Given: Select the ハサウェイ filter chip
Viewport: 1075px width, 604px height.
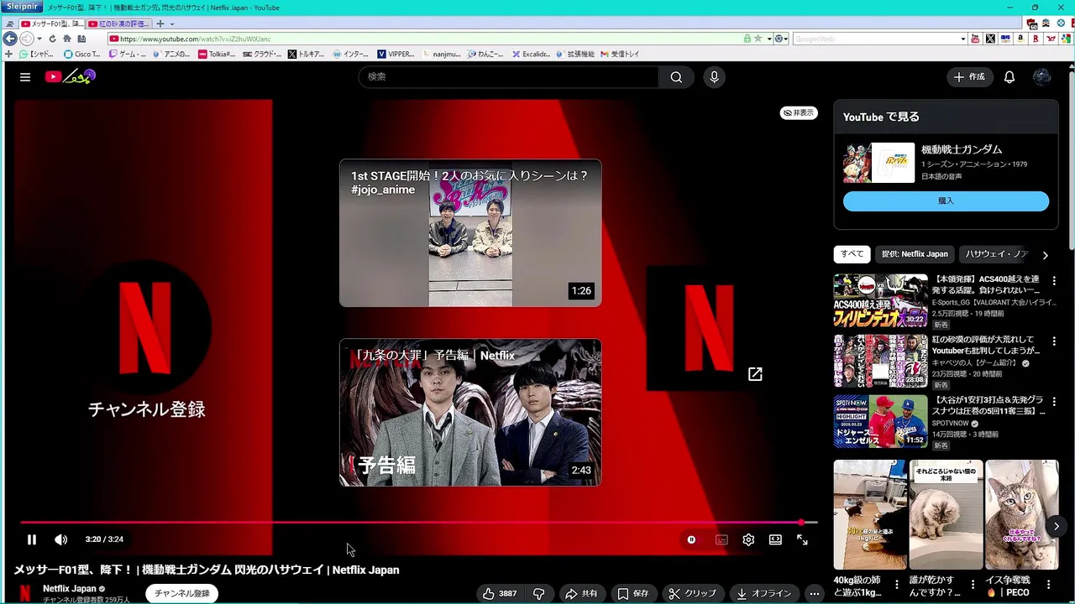Looking at the screenshot, I should point(996,254).
